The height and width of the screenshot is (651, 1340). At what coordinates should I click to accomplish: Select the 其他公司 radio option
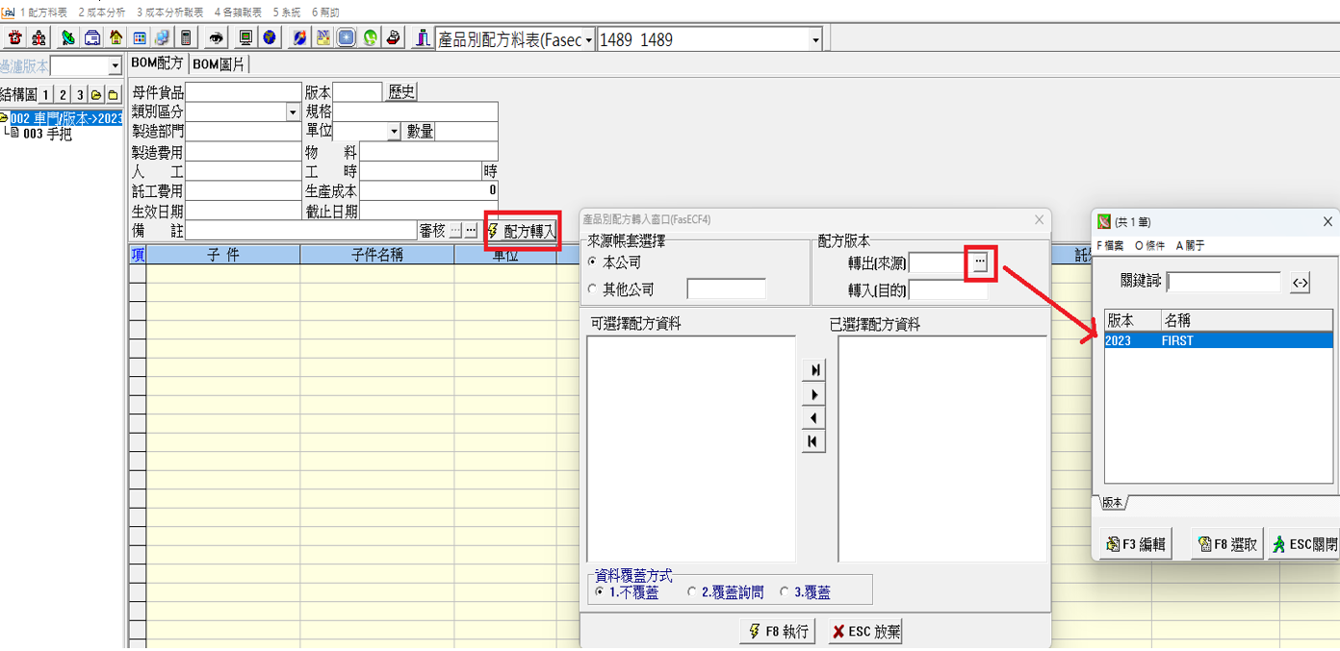[x=592, y=289]
